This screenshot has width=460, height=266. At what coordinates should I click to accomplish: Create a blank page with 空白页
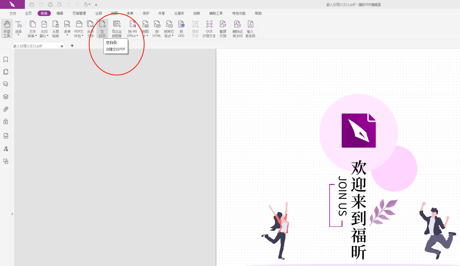[x=102, y=28]
